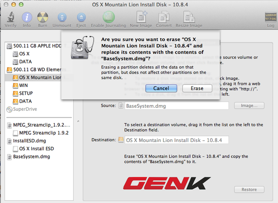Open the Log icon
The width and height of the screenshot is (278, 203).
[x=271, y=17]
